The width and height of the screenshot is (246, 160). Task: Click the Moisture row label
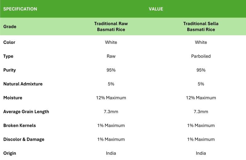tap(13, 98)
